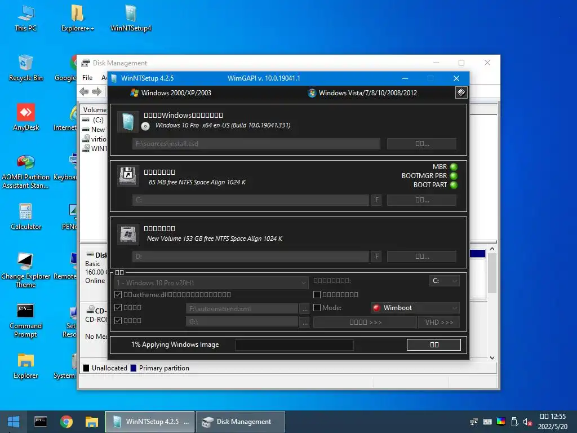Click the taskbar clock showing 12:55

pos(552,422)
